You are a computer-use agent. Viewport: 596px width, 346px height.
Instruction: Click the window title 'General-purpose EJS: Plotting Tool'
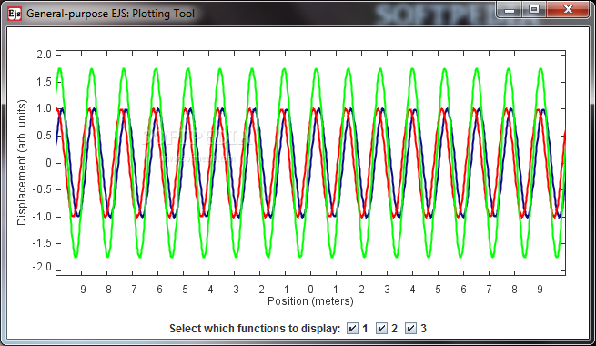[110, 14]
